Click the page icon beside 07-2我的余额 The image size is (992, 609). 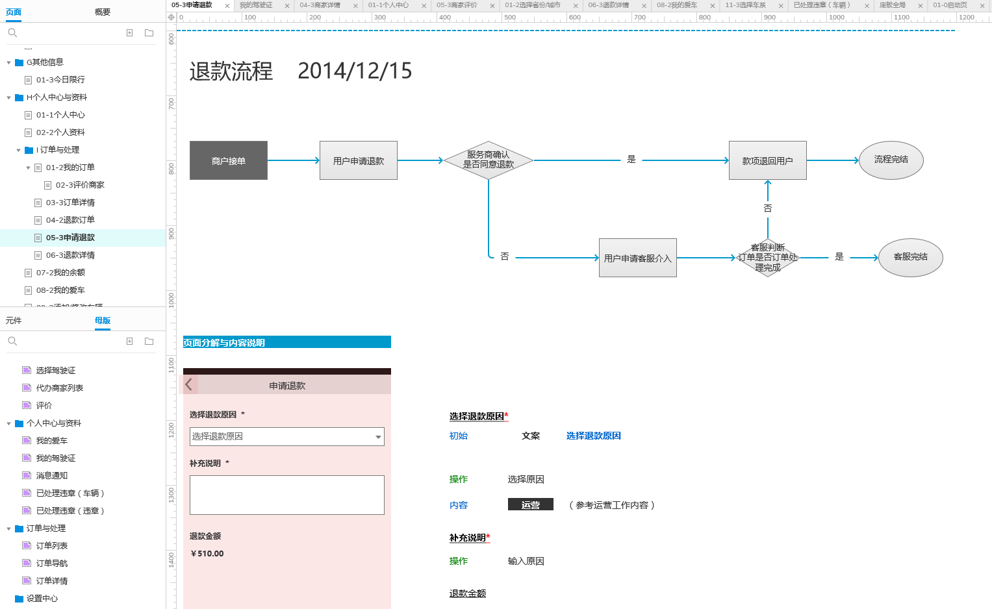pos(28,273)
